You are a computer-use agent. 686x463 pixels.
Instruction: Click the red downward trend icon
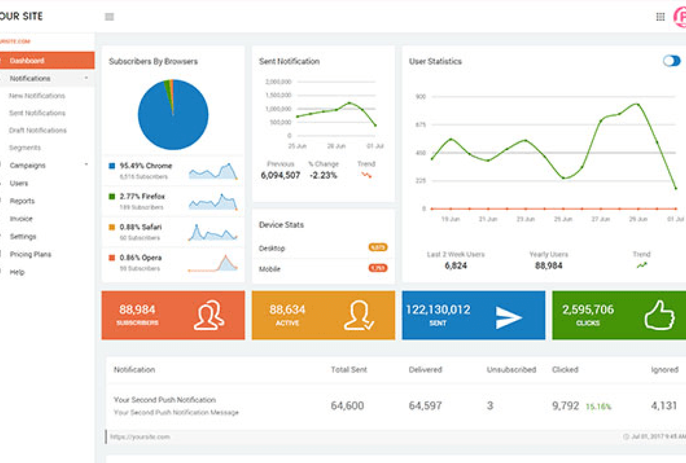click(x=367, y=175)
